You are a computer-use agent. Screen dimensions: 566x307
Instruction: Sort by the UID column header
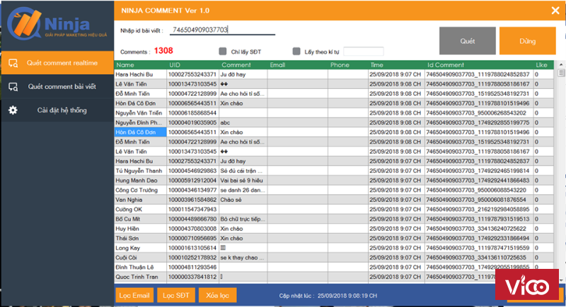pyautogui.click(x=192, y=65)
